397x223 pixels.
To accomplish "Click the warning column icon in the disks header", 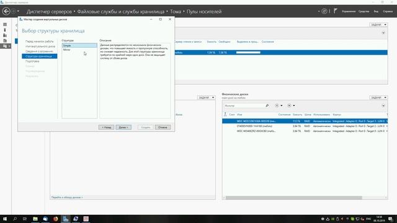I will [225, 115].
